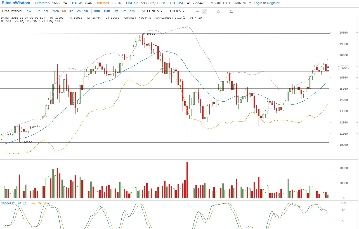
Task: Go to BitcoinWisdom home logo
Action: click(16, 3)
